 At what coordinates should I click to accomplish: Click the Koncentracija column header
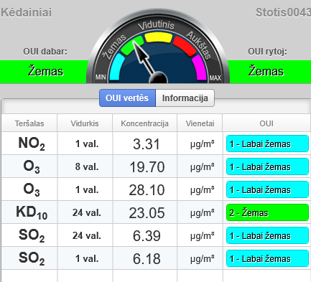click(x=144, y=123)
